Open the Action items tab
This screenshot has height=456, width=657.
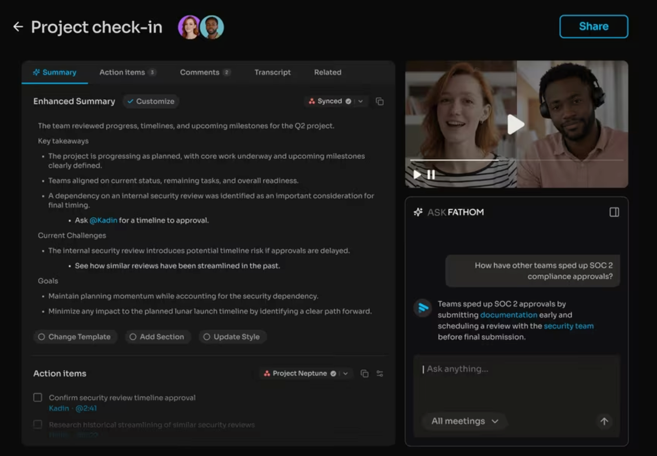point(128,72)
